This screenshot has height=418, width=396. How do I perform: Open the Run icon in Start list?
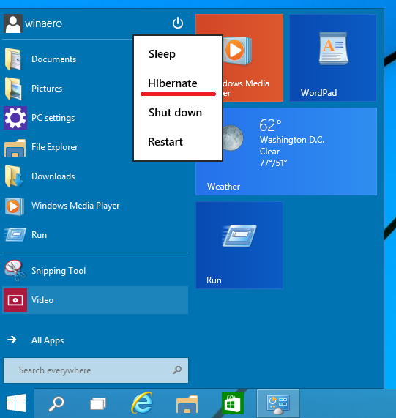coord(15,235)
